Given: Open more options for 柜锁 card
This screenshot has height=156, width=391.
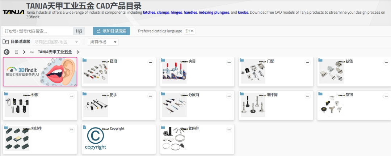Looking at the screenshot, I should (72, 96).
